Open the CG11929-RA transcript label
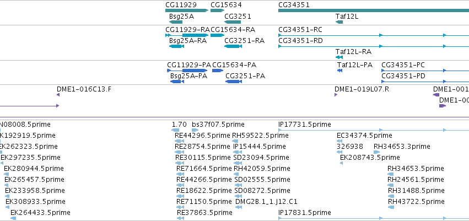 tap(187, 30)
